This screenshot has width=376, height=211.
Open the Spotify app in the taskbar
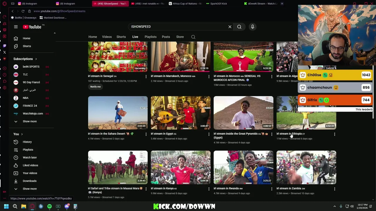point(49,206)
